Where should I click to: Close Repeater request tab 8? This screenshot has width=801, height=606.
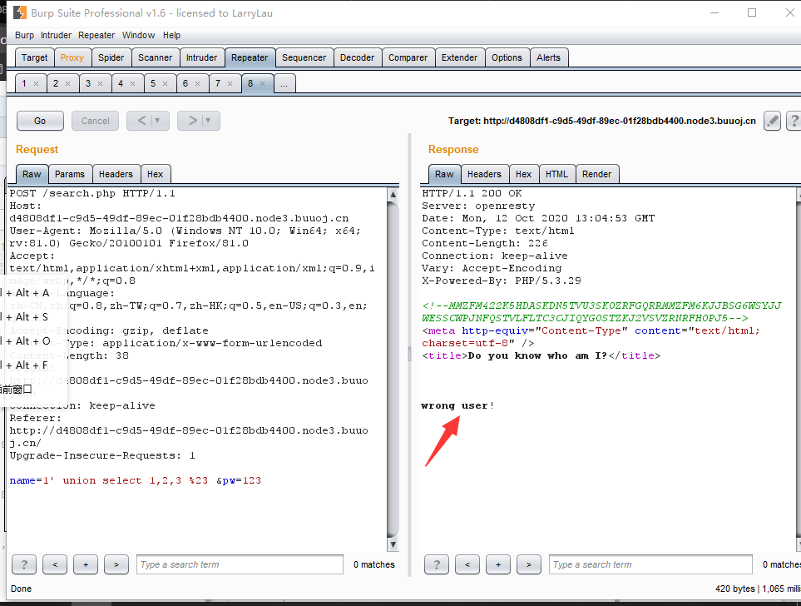[262, 84]
